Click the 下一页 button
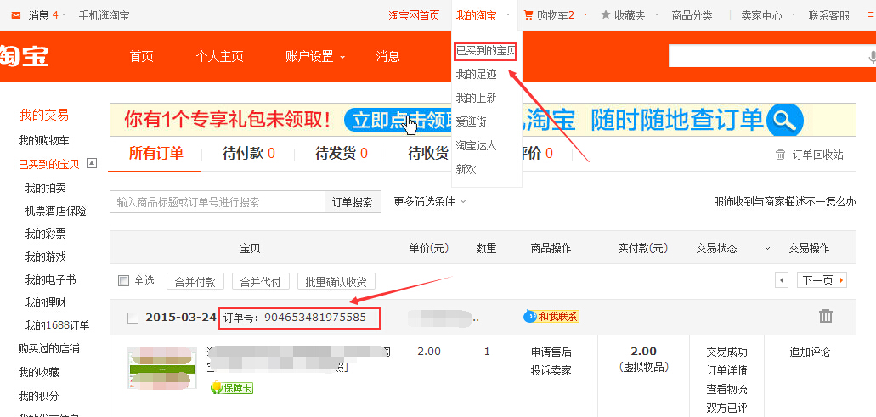The image size is (876, 417). pyautogui.click(x=822, y=280)
